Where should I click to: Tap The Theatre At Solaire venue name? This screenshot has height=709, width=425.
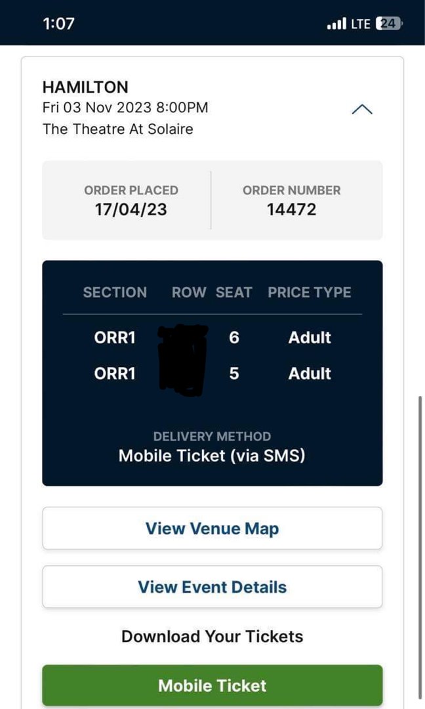118,129
